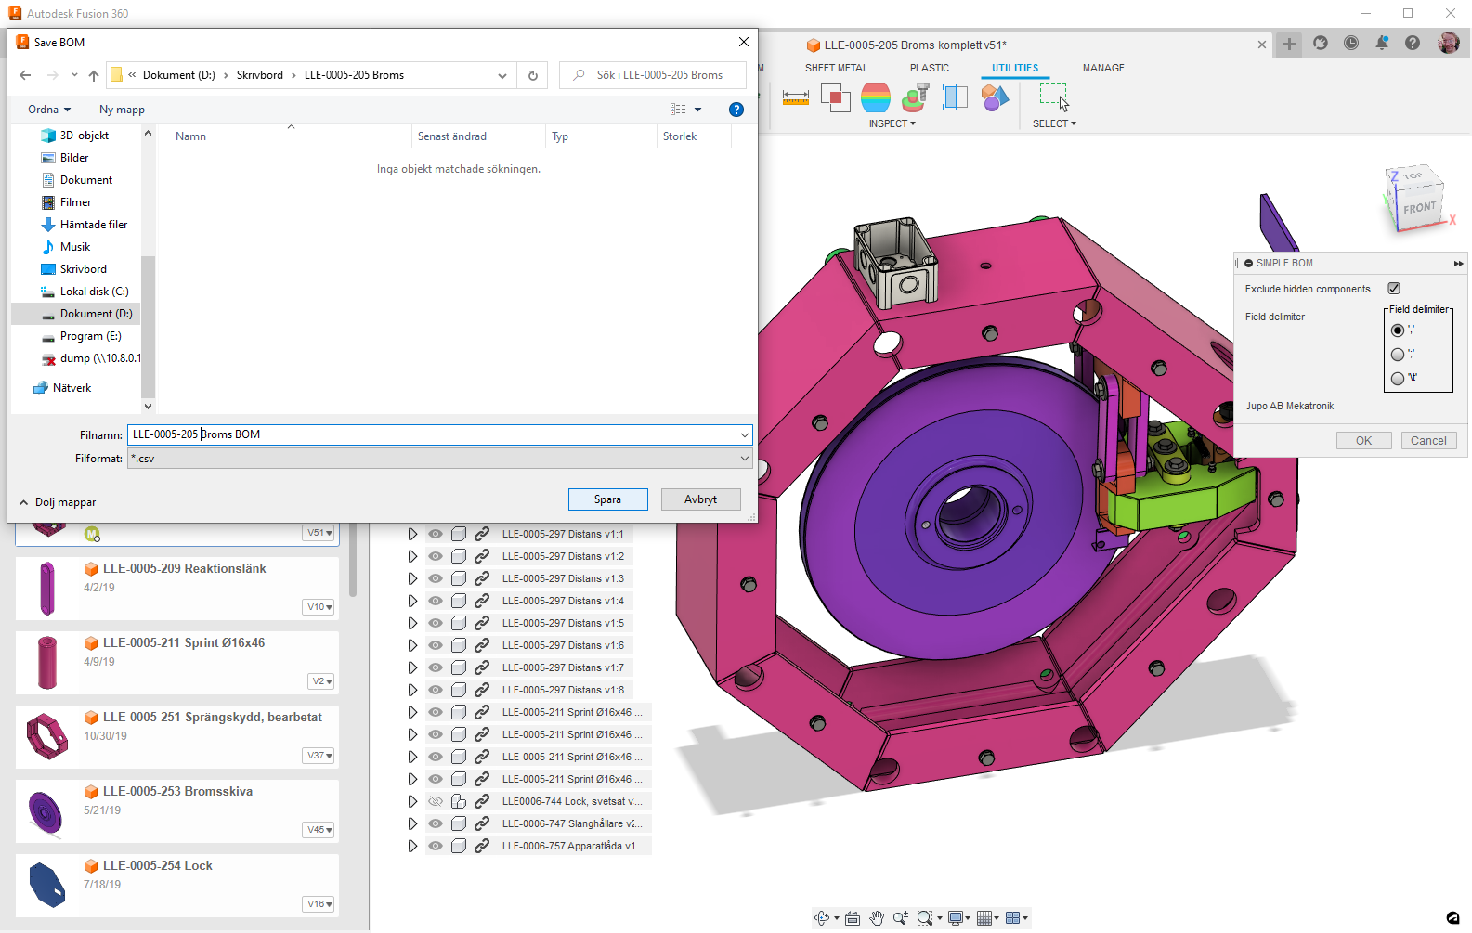Switch to the SHEET METAL tab

coord(836,68)
